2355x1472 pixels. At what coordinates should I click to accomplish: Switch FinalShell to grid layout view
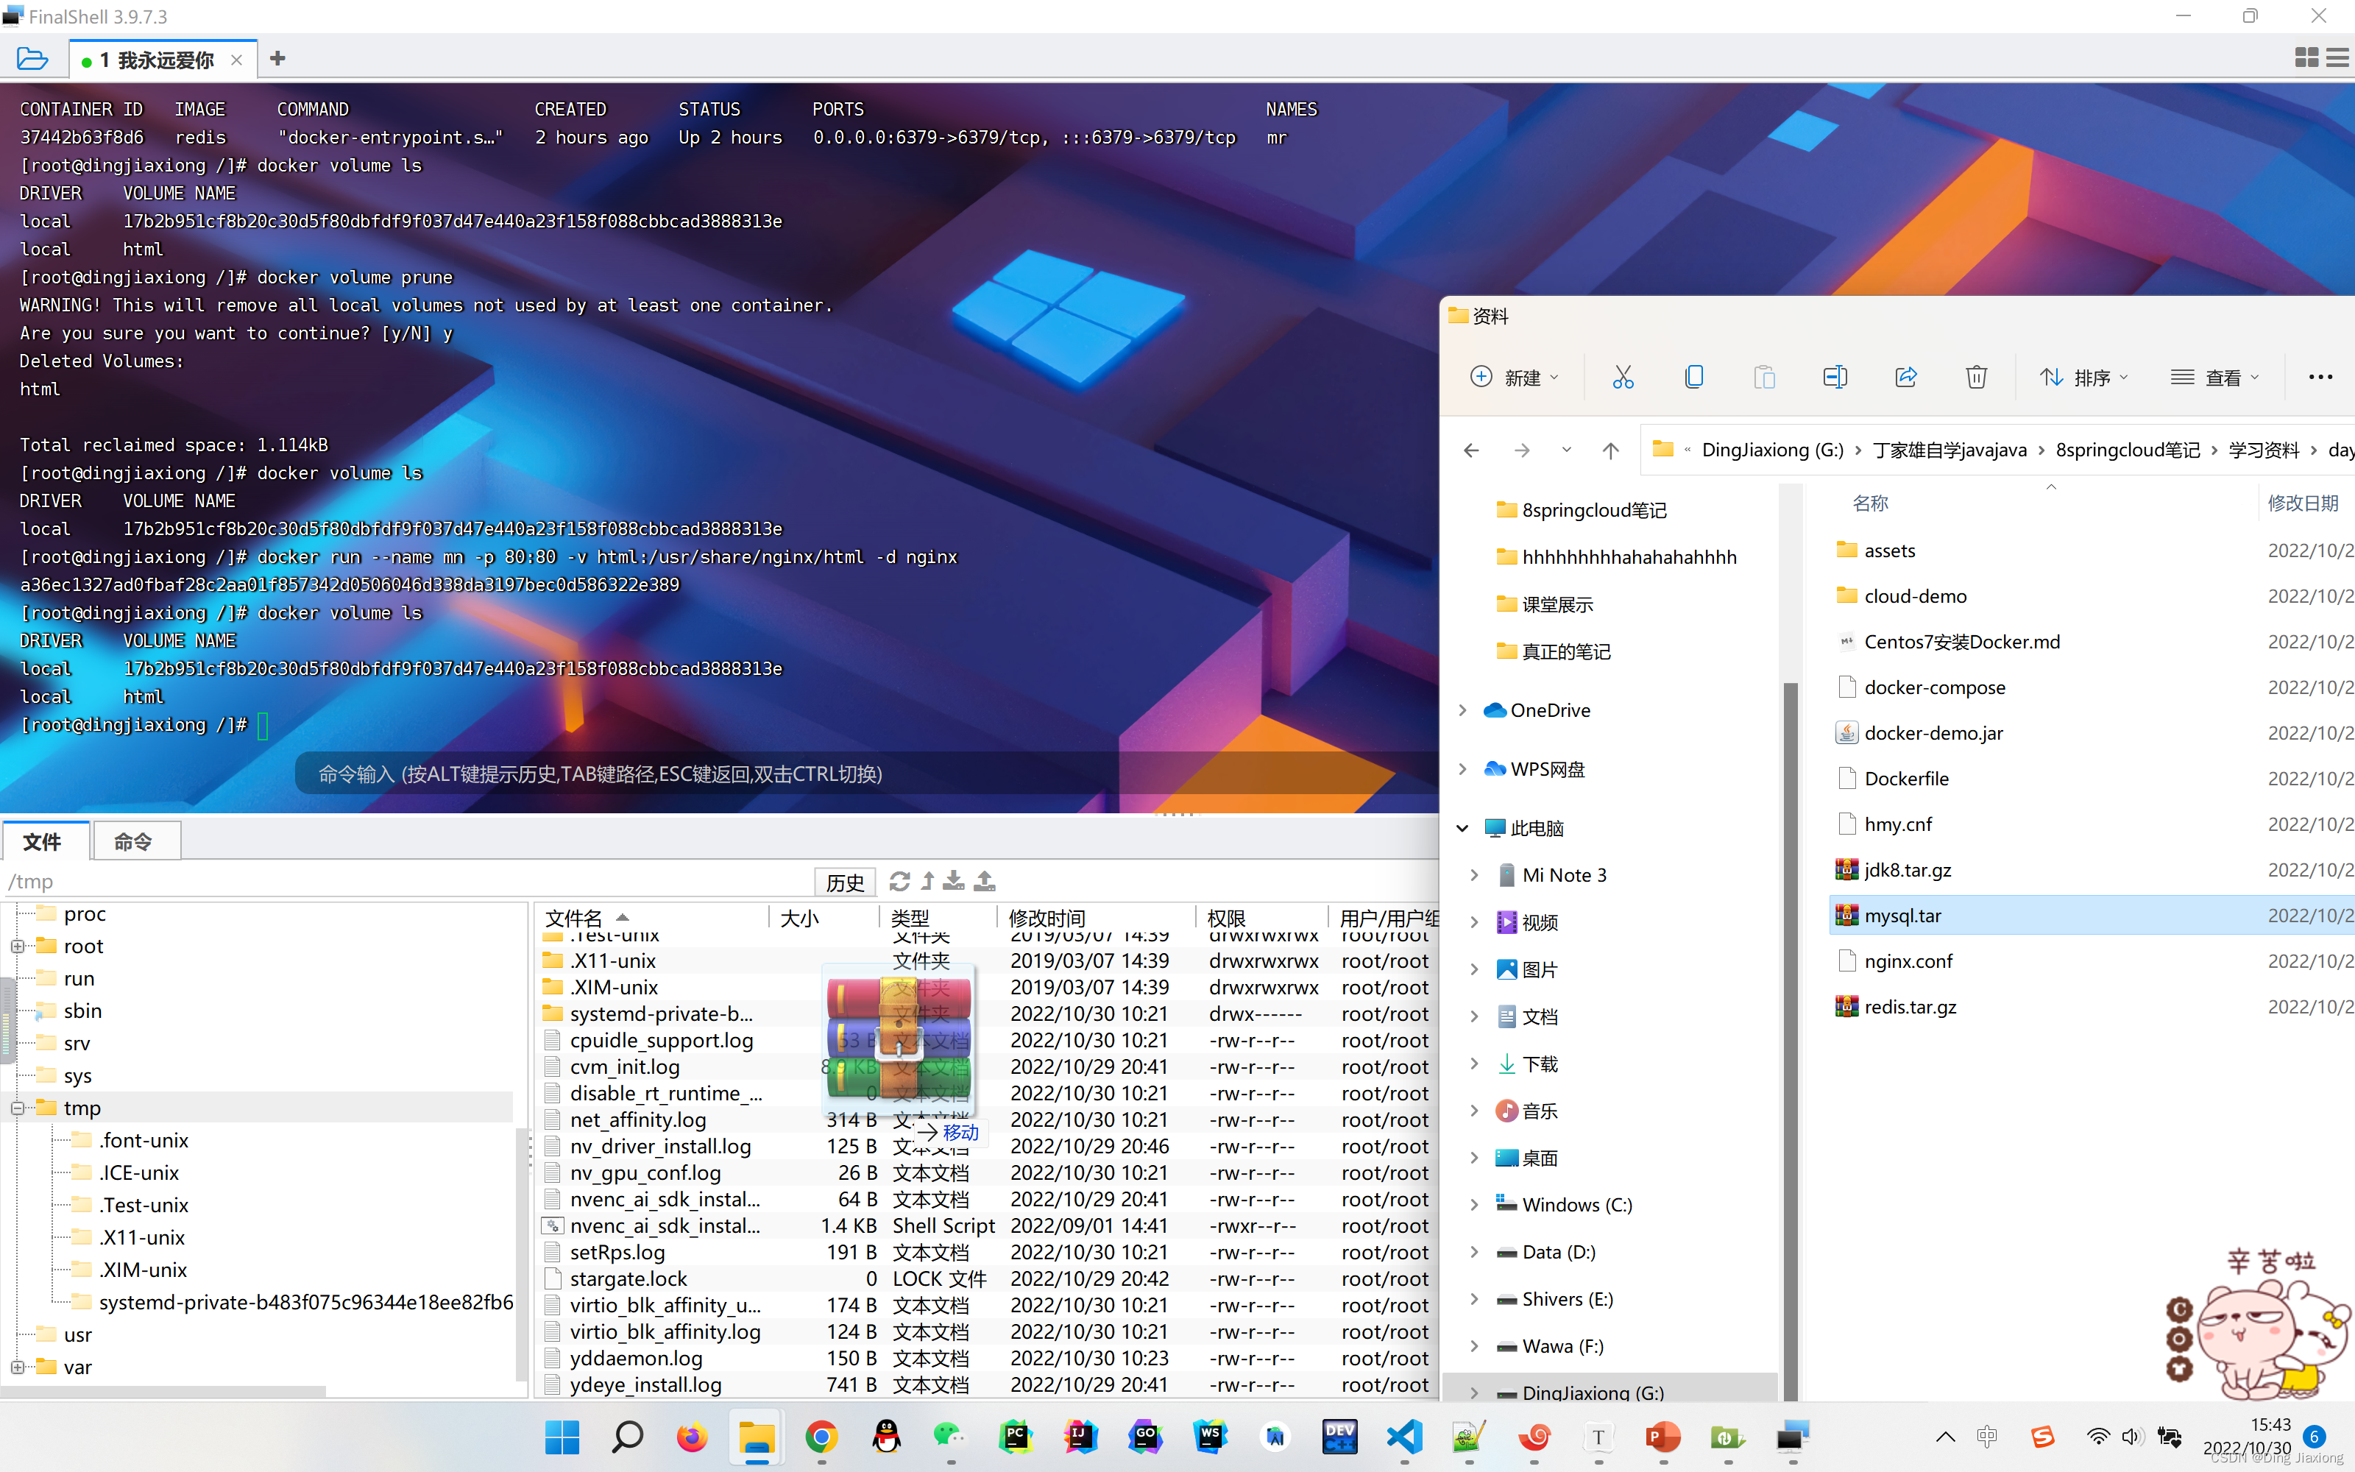point(2306,58)
